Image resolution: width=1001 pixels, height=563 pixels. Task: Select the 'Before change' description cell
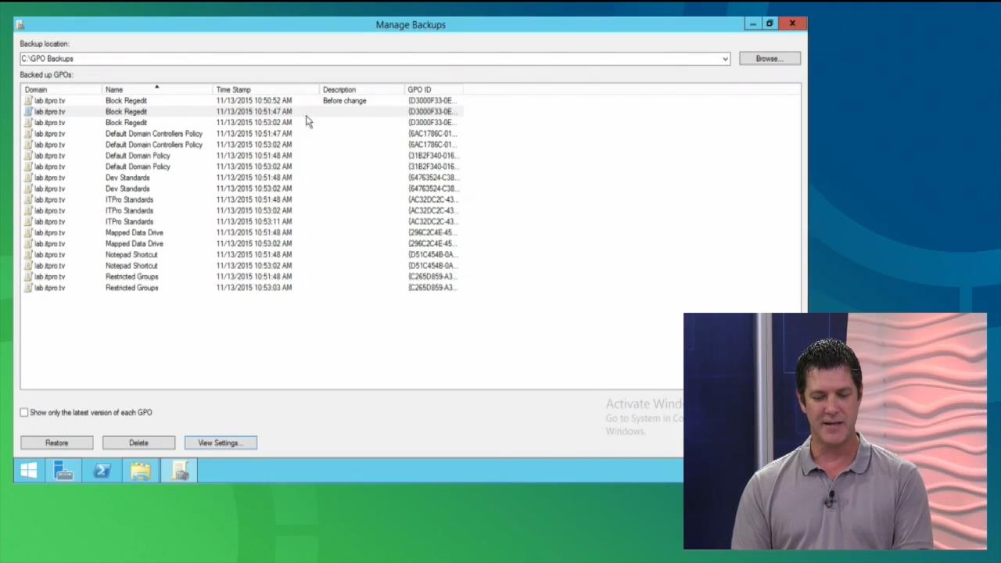coord(344,101)
